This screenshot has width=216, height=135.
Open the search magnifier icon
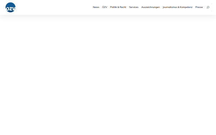208,7
